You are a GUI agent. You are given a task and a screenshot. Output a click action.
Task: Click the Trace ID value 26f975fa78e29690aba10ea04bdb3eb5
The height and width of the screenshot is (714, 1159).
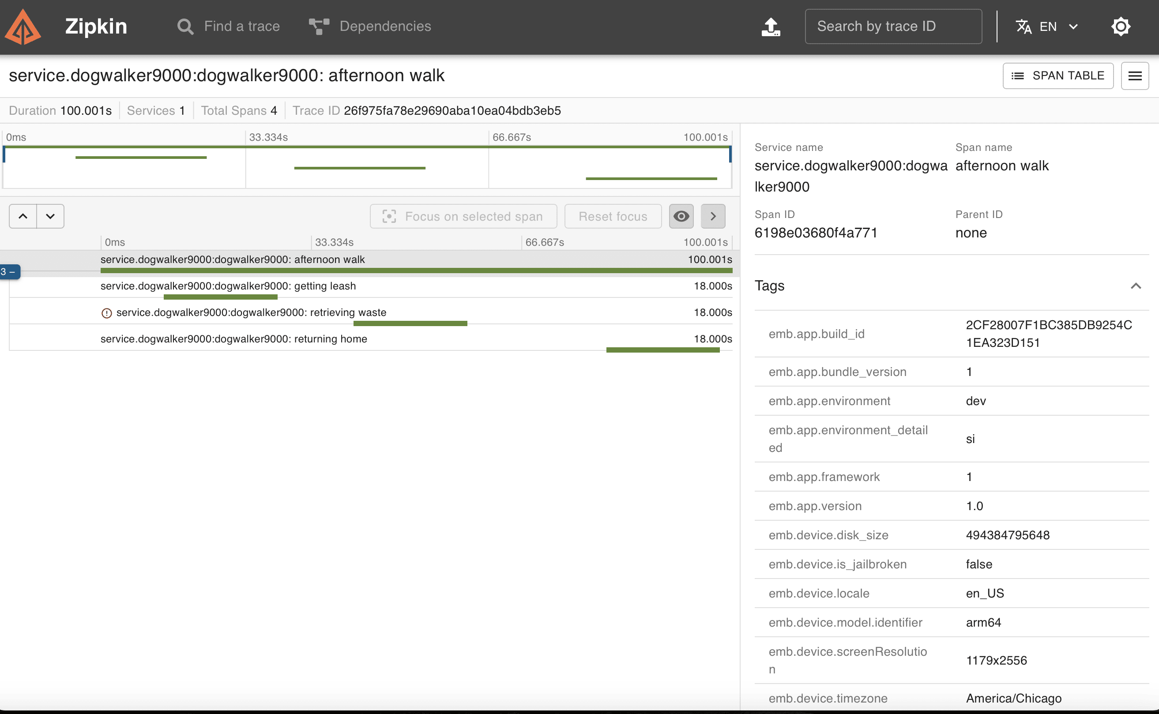coord(452,110)
